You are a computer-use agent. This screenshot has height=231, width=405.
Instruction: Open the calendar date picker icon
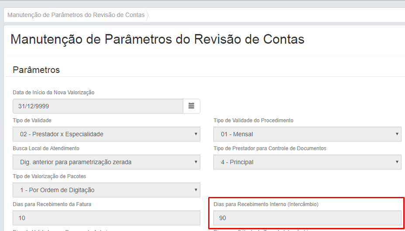192,106
